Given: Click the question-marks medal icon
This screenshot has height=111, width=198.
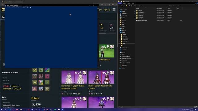Looking at the screenshot, I should pyautogui.click(x=35, y=76).
